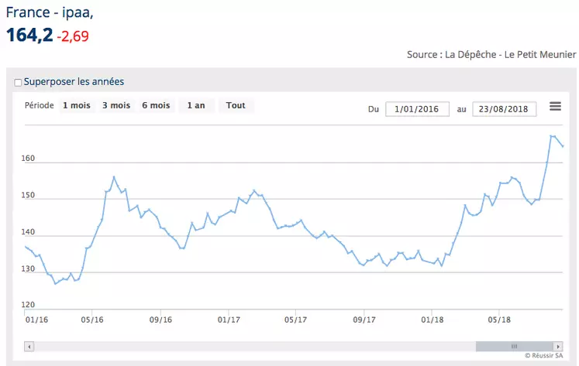This screenshot has height=366, width=579.
Task: Click the June 2016 peak data point
Action: (114, 177)
